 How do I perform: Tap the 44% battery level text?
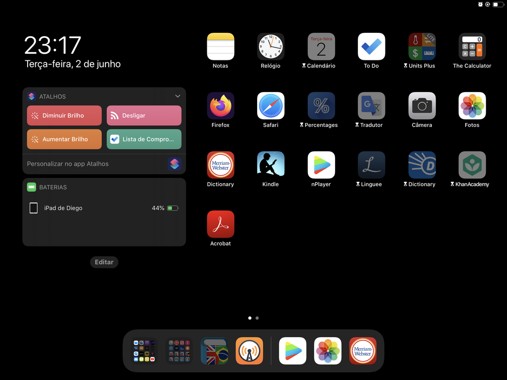[158, 208]
